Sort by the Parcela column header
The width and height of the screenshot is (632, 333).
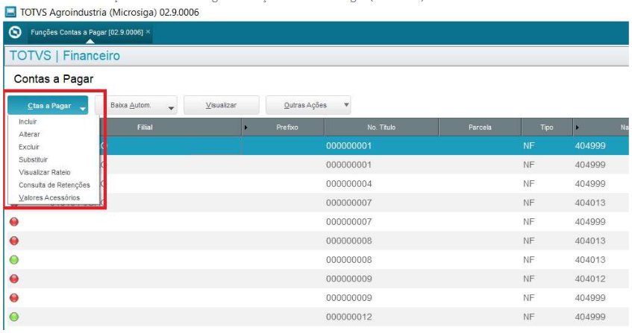click(x=480, y=127)
